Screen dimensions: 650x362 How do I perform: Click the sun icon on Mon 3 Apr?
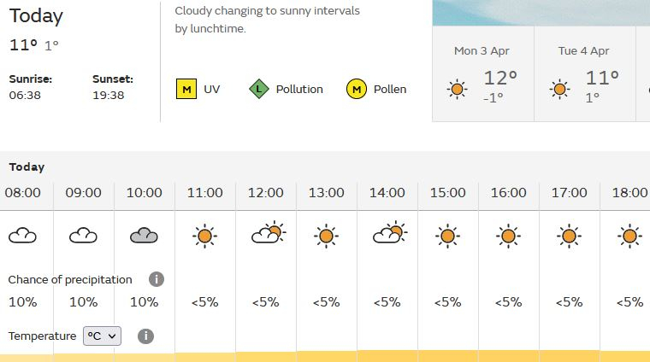458,89
